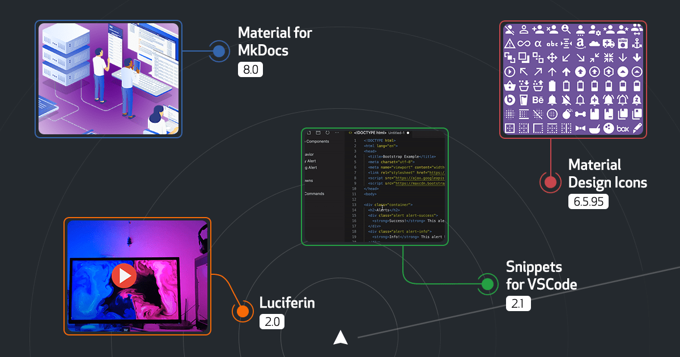Play the Luciferin demo video
680x357 pixels.
click(x=124, y=277)
